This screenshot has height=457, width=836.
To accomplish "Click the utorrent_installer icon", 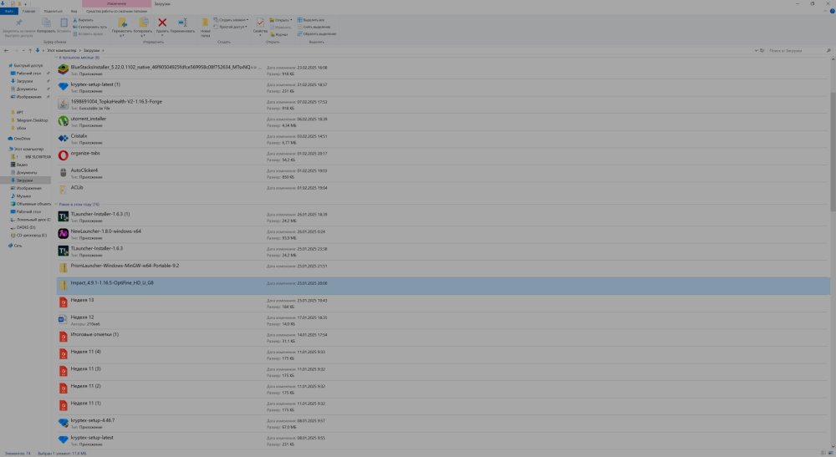I will coord(63,121).
